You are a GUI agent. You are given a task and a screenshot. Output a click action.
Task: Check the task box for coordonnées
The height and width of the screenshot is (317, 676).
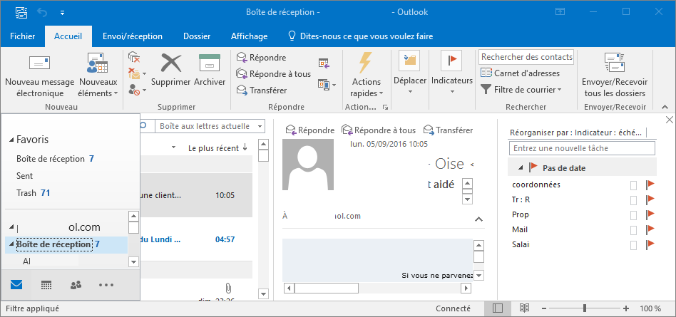click(633, 185)
